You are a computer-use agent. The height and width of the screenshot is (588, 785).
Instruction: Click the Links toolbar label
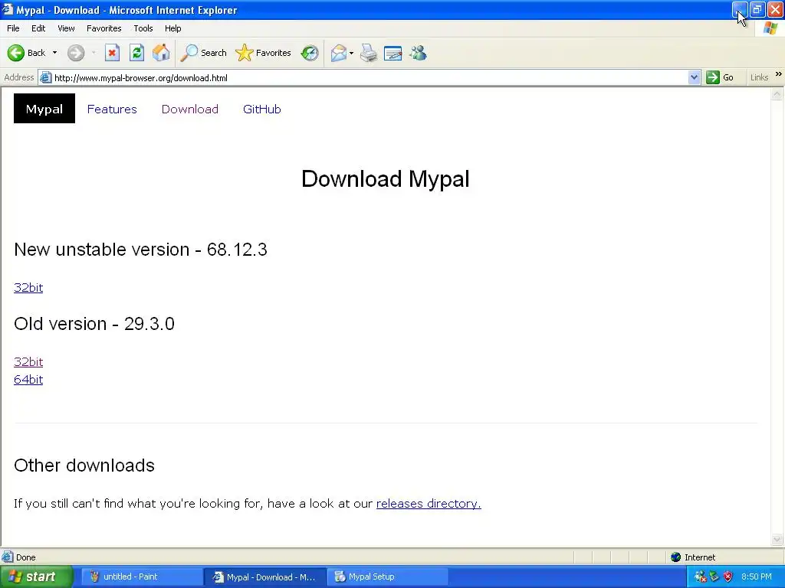(x=759, y=77)
